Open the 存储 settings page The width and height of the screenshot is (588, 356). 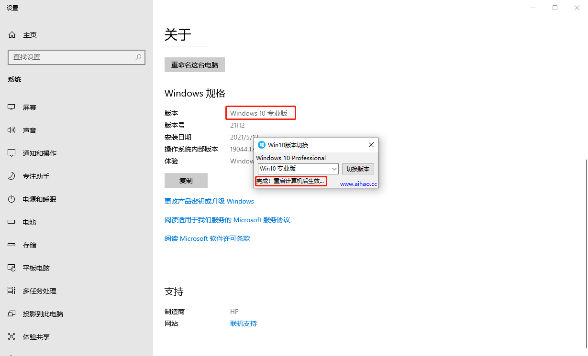tap(30, 245)
